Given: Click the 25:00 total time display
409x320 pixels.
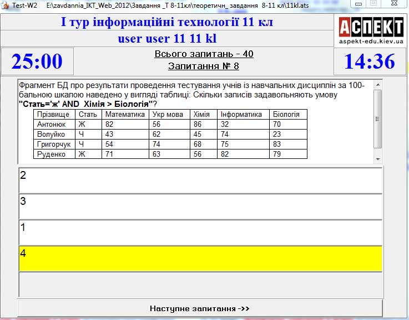Looking at the screenshot, I should tap(37, 61).
